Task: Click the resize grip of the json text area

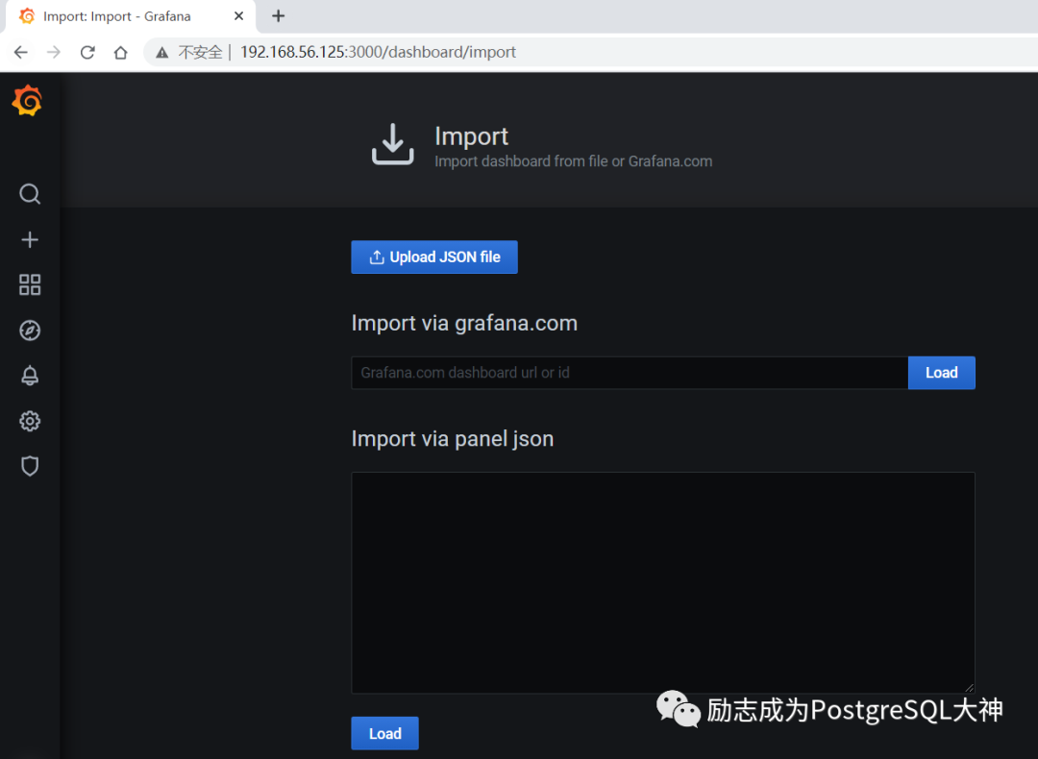Action: click(x=969, y=688)
